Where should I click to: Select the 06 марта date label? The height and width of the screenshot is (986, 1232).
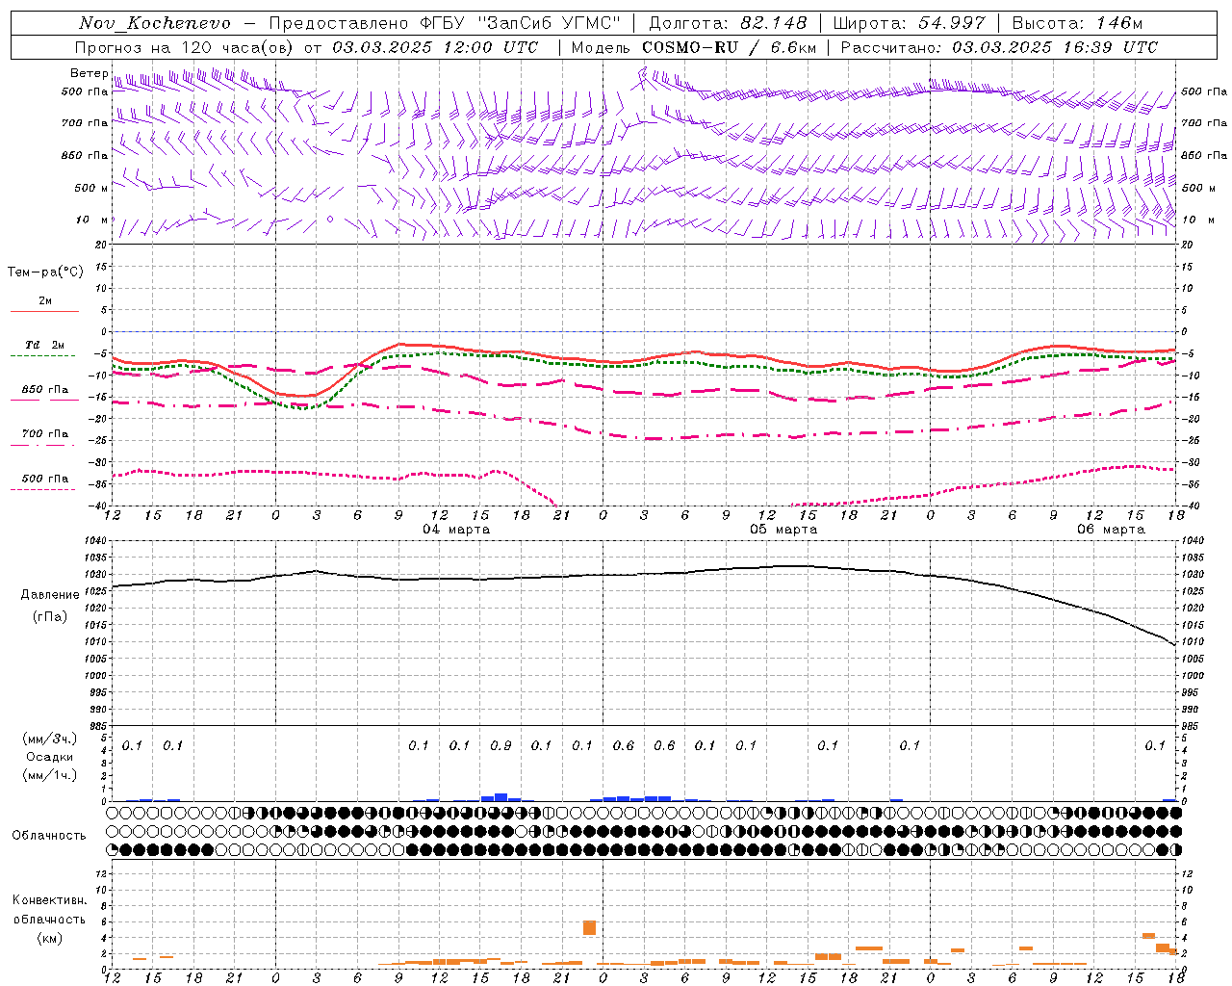click(x=1111, y=530)
